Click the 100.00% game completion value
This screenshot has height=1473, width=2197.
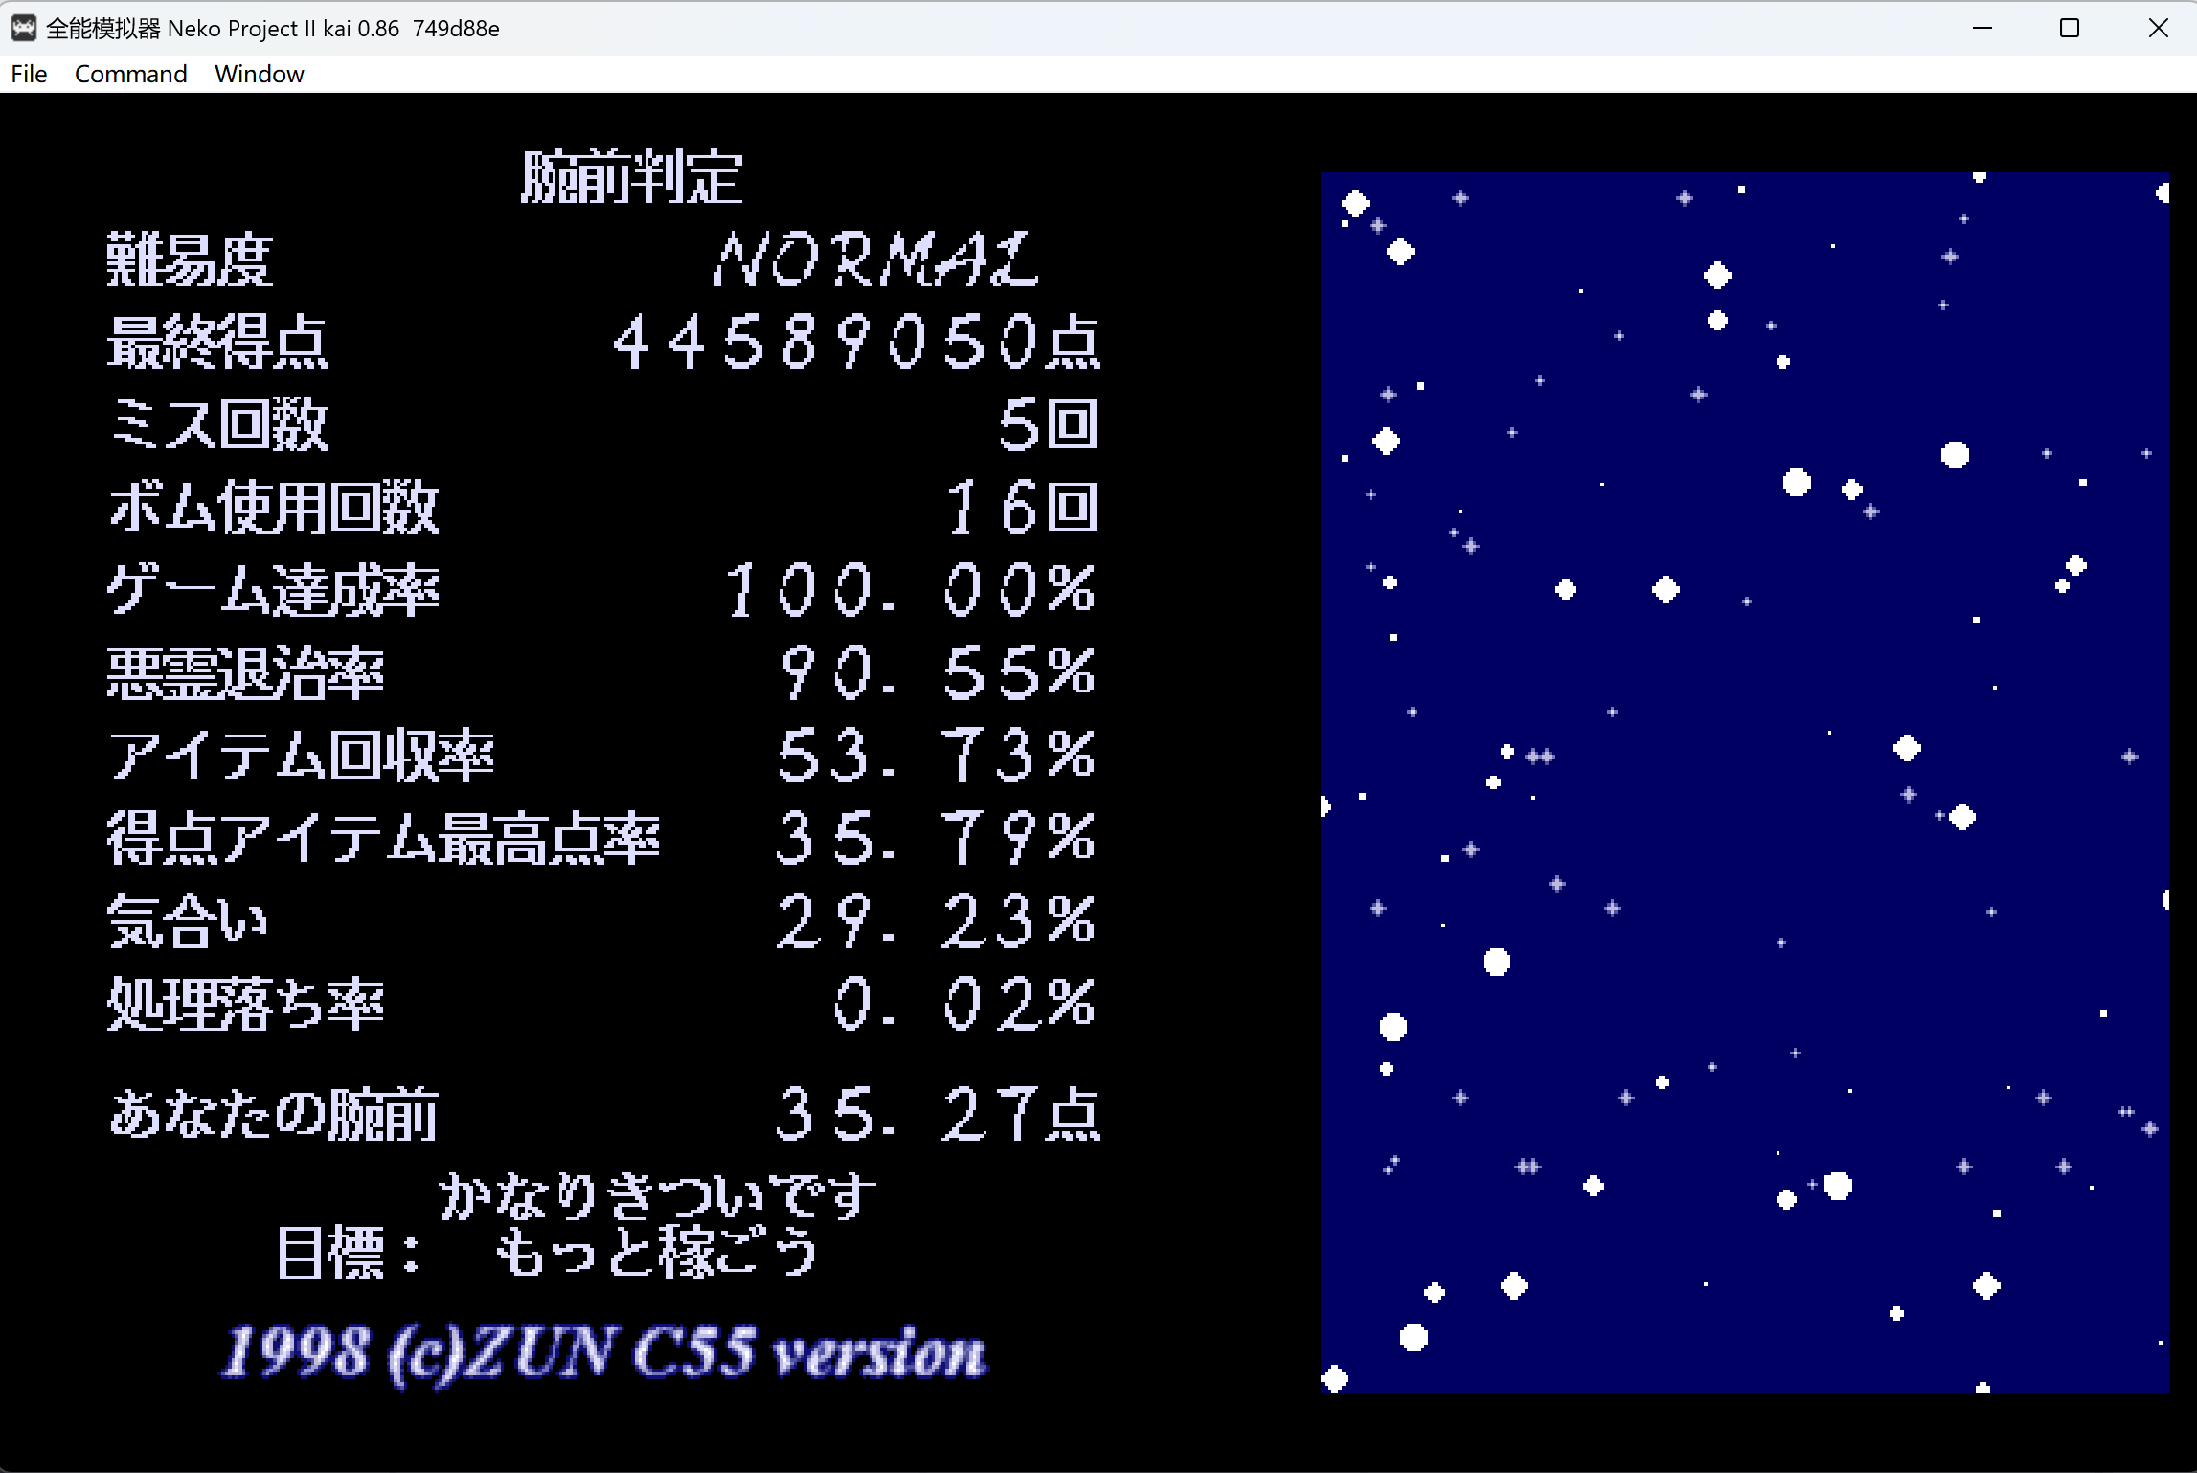(910, 589)
